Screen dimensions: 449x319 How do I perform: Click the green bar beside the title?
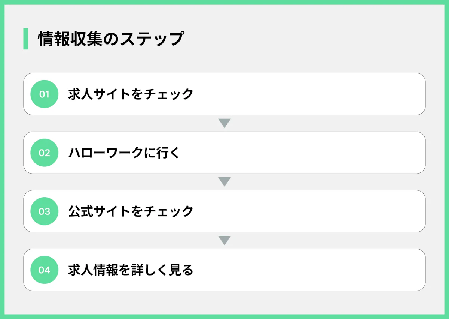[25, 39]
